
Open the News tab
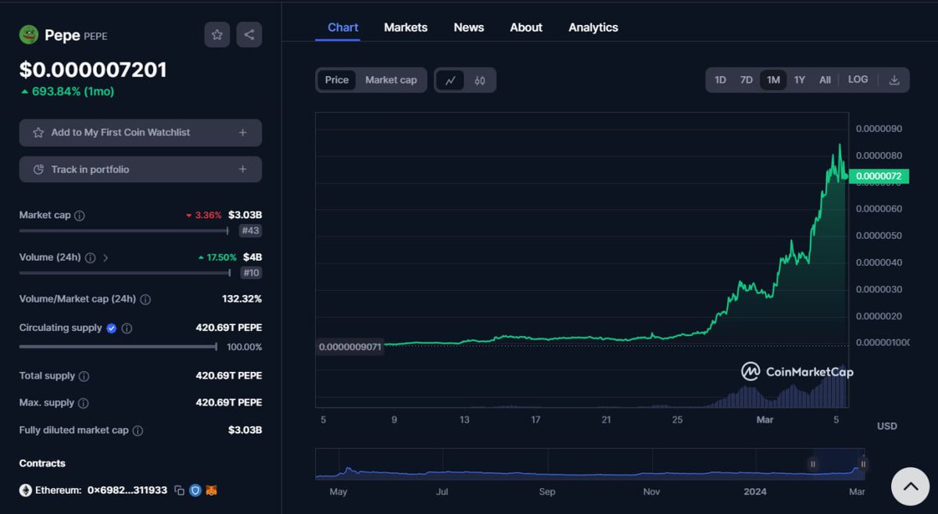[469, 27]
